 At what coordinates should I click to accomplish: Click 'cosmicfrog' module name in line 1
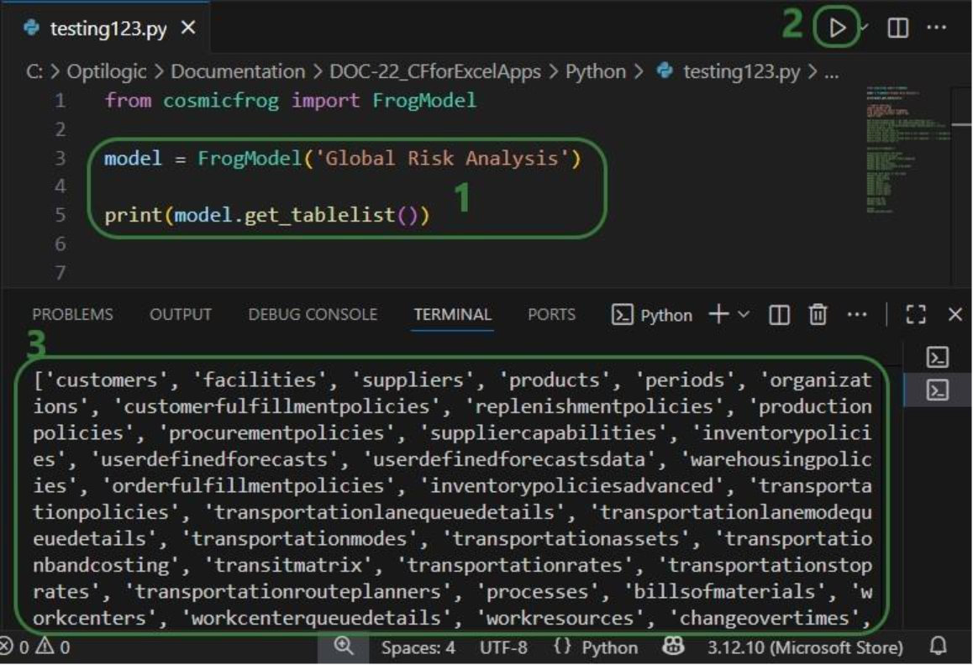coord(221,101)
